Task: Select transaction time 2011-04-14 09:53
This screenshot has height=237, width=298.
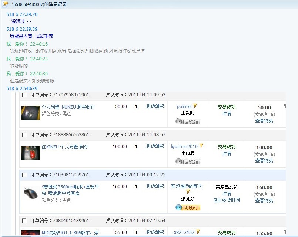Action: coord(147,95)
